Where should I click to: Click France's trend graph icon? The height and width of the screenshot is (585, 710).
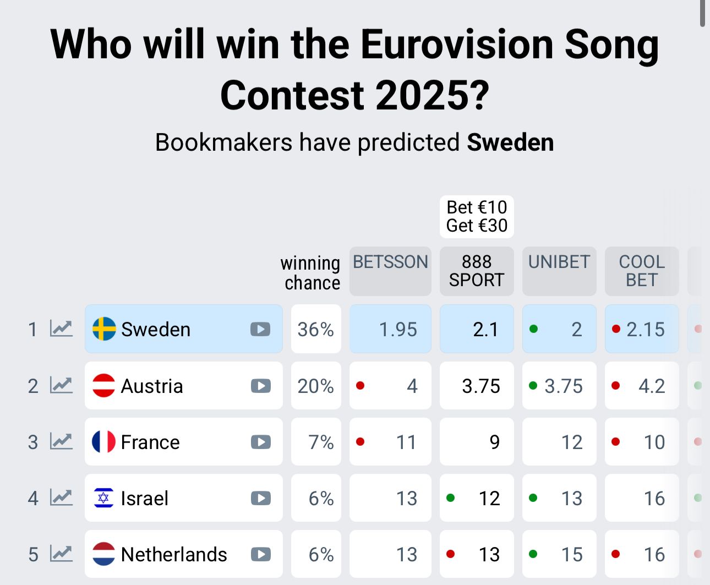coord(61,441)
